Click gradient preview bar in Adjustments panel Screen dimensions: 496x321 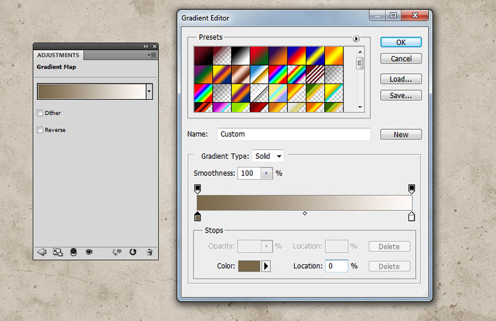pos(92,92)
